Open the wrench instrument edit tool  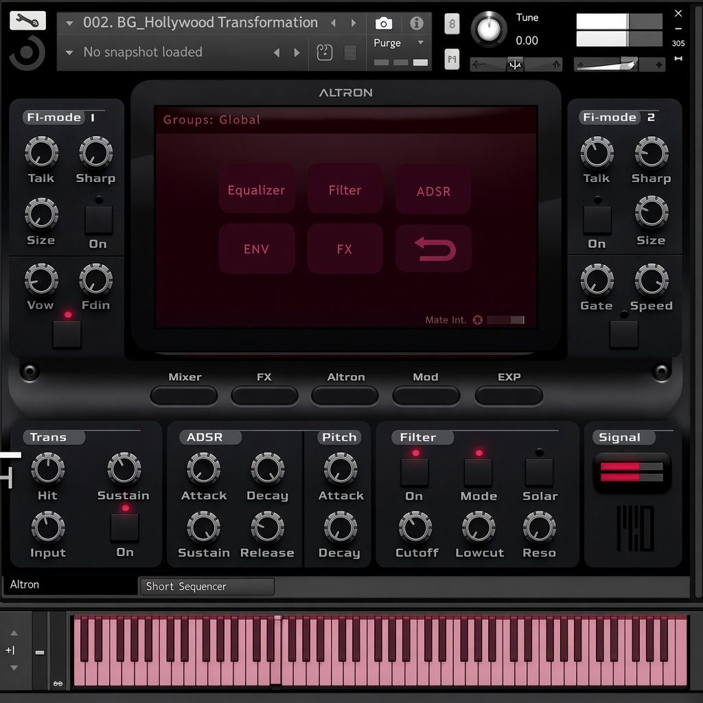(27, 21)
